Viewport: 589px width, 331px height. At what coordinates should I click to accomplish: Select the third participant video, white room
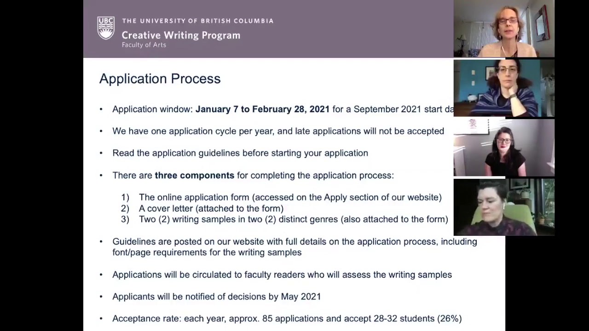504,147
